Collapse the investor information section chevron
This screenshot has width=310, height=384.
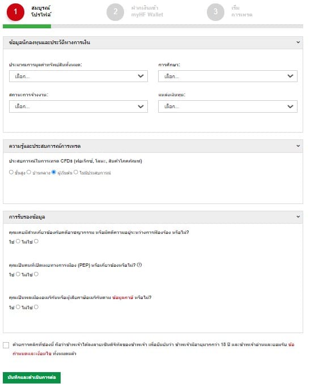[298, 42]
